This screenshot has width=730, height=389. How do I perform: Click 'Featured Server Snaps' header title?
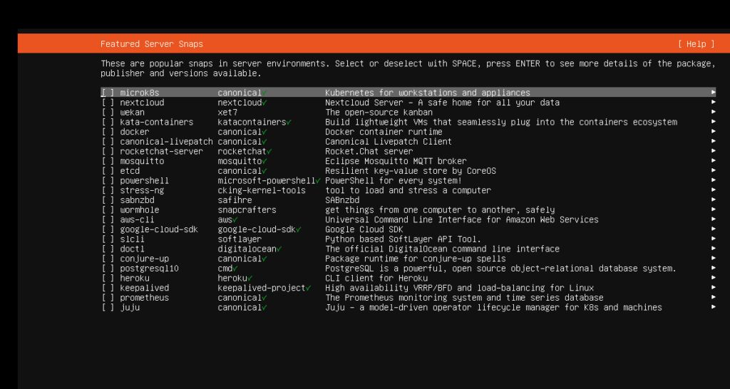click(x=152, y=43)
